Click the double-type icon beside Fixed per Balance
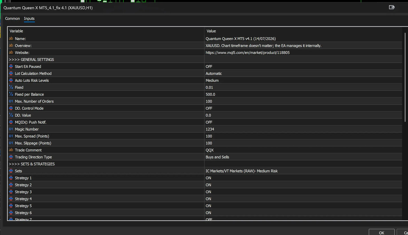 pos(11,94)
